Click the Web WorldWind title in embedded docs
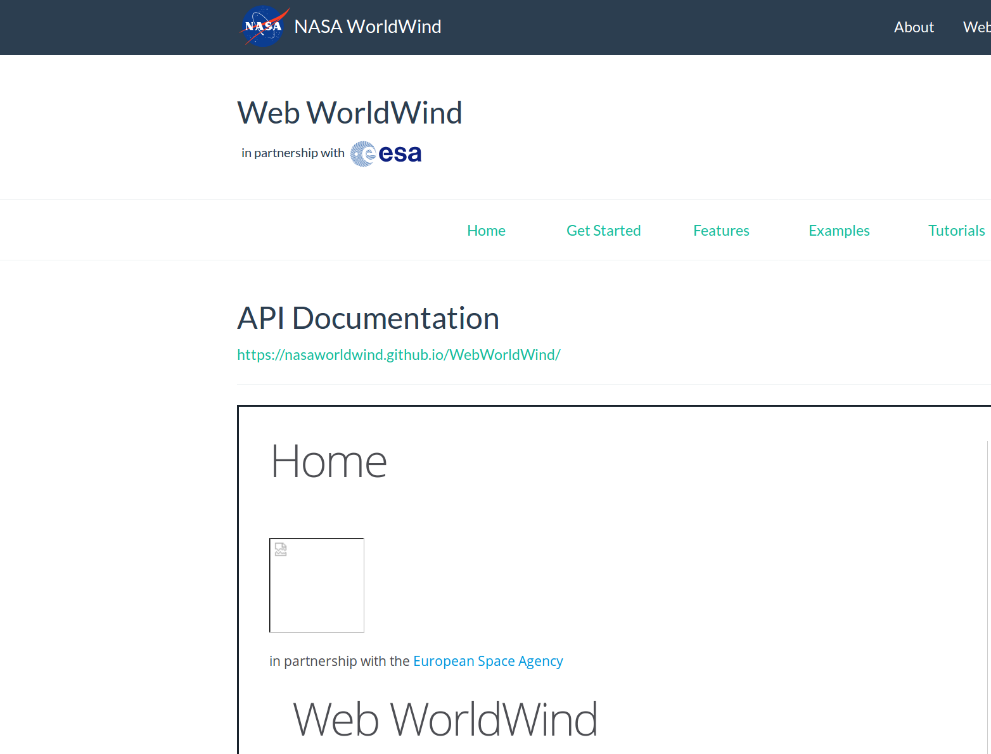This screenshot has width=991, height=754. click(x=445, y=720)
